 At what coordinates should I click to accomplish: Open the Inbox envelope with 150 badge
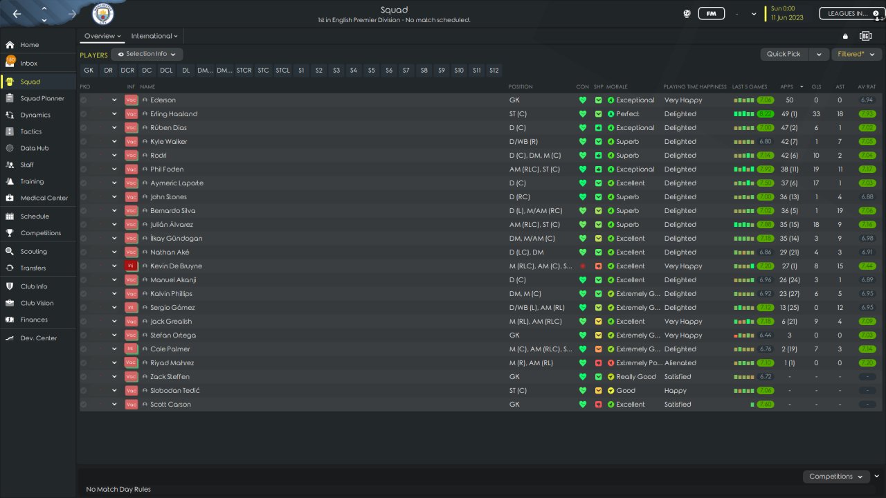point(10,62)
